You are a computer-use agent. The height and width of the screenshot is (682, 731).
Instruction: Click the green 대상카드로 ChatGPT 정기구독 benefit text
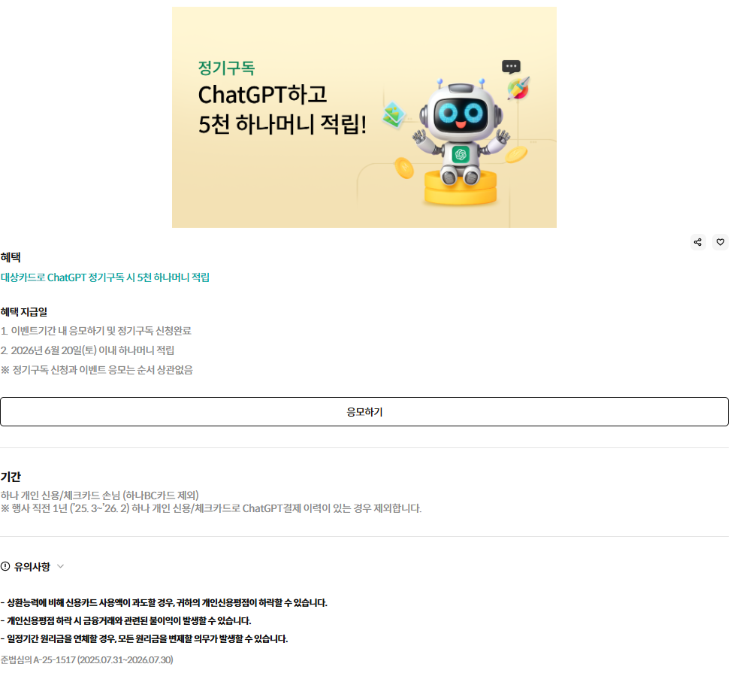click(x=105, y=277)
